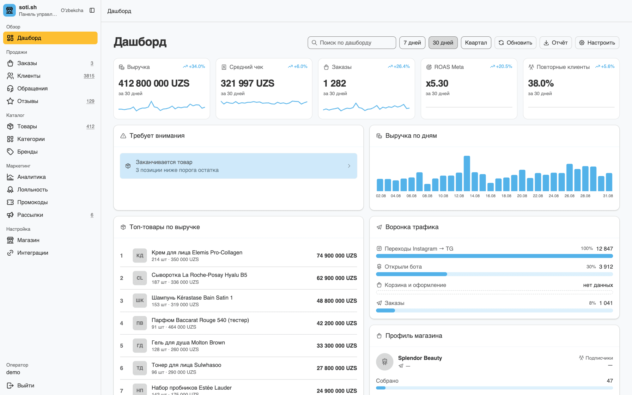Click the soti.sh store logo icon
This screenshot has height=395, width=632.
(9, 10)
